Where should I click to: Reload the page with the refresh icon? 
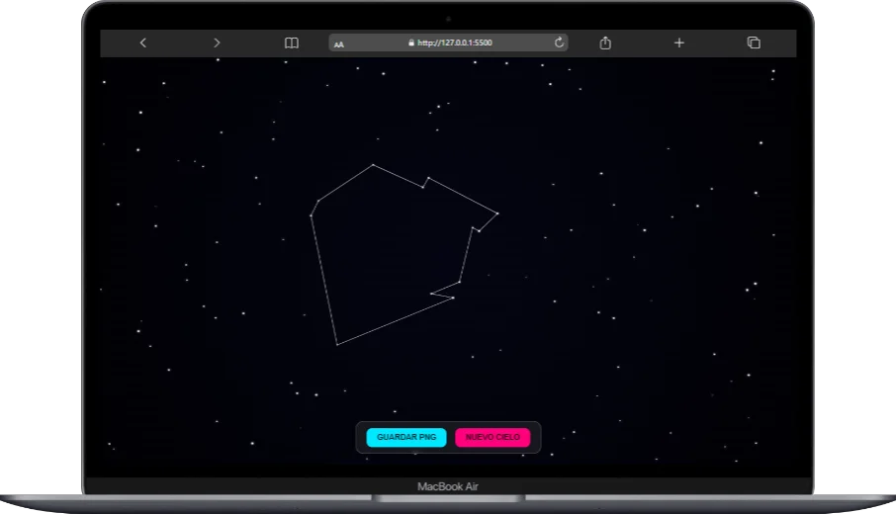[559, 43]
